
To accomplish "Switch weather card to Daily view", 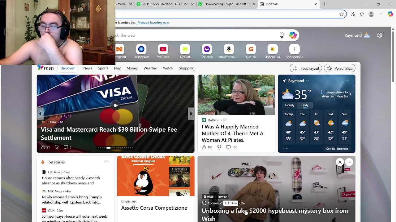I will point(305,105).
